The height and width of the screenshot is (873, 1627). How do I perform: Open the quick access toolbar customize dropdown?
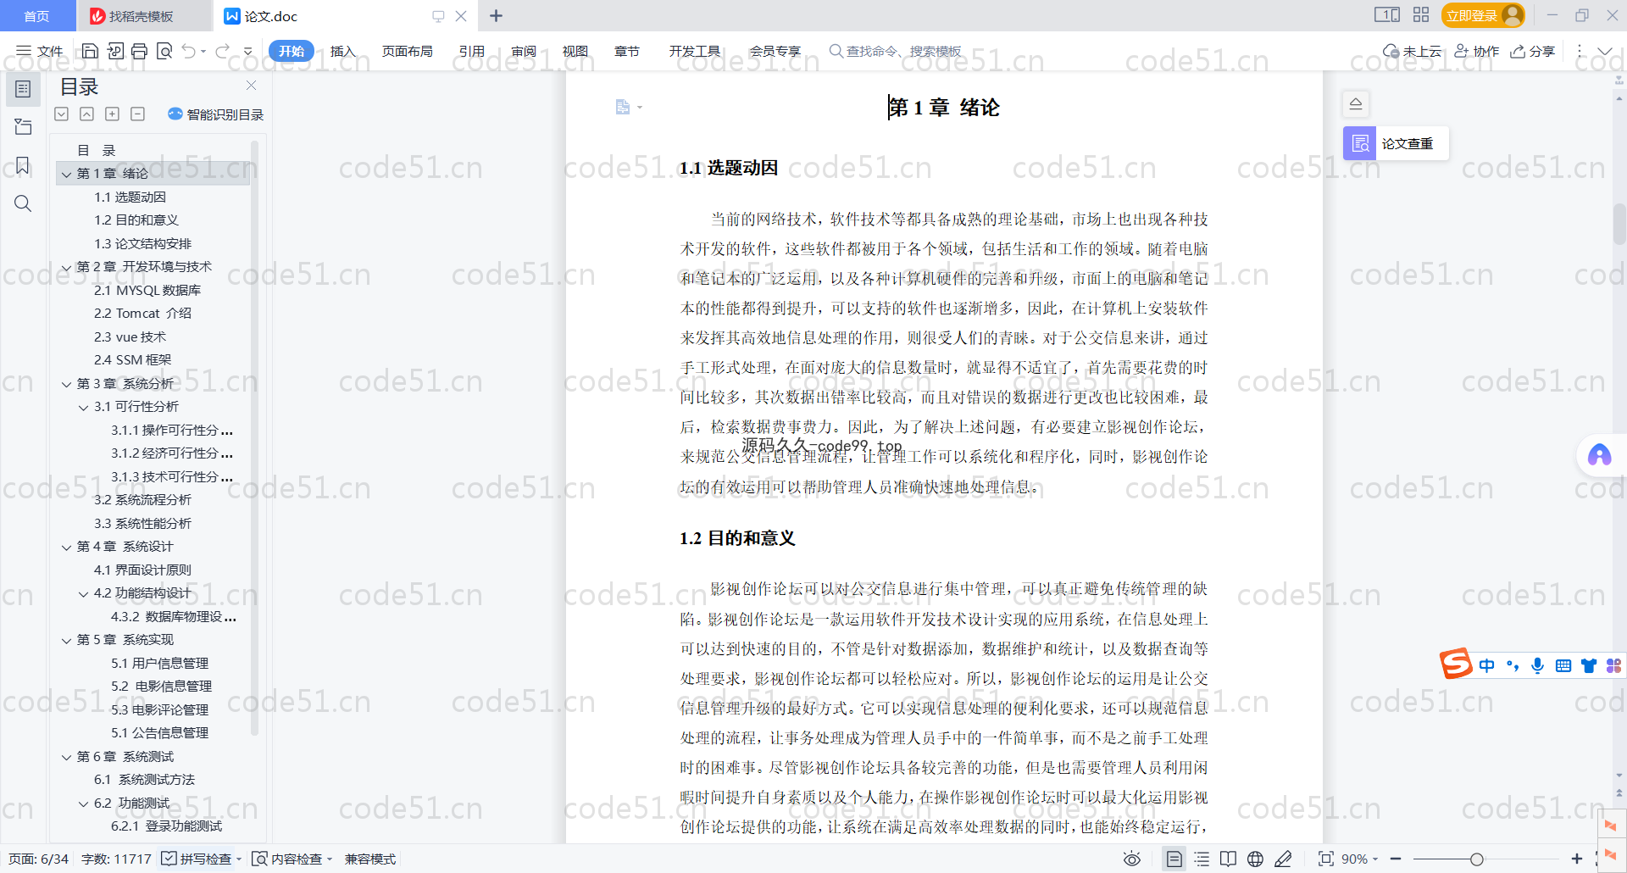(x=248, y=52)
